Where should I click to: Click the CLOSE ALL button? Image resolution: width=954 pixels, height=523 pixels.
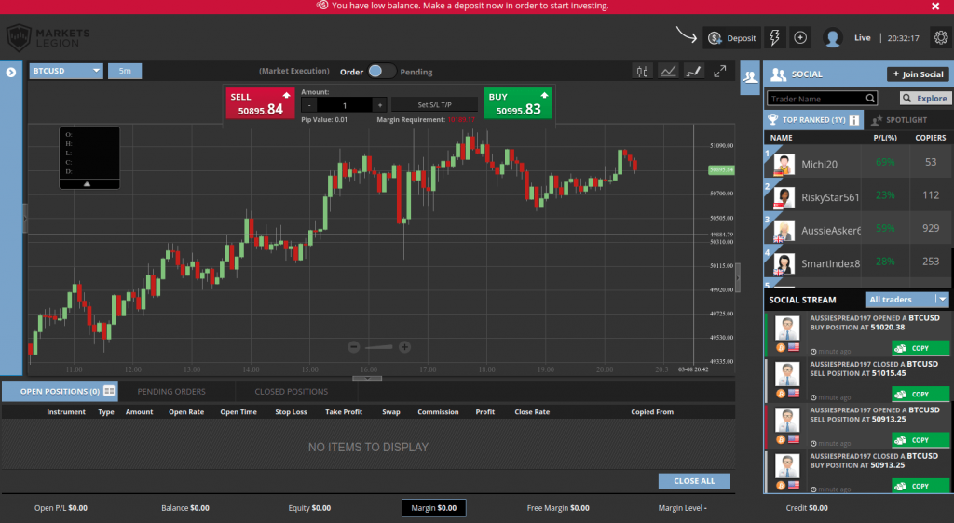click(694, 481)
